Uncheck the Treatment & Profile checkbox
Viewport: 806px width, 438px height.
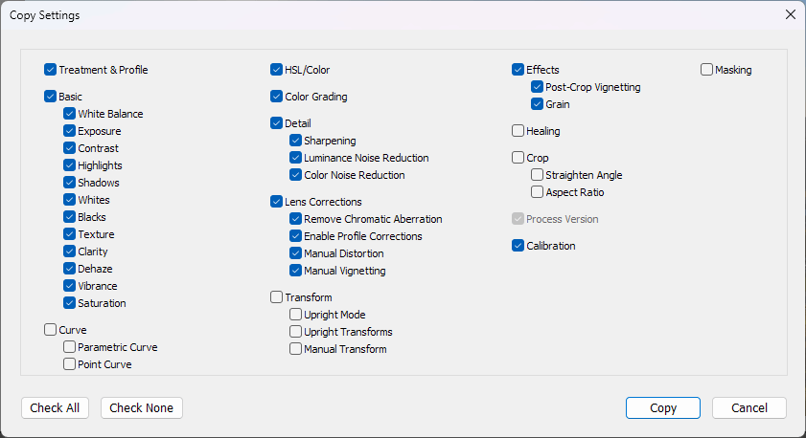coord(50,69)
